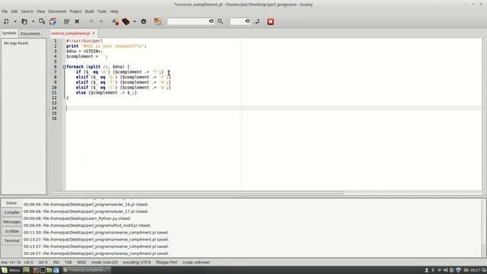Open the Mint Menu button in taskbar
The height and width of the screenshot is (274, 487).
(x=11, y=270)
